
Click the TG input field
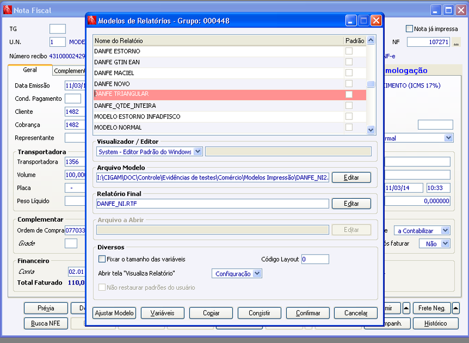tap(57, 29)
